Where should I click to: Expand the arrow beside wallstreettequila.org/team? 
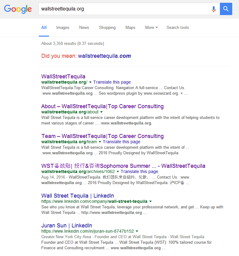[x=100, y=142]
